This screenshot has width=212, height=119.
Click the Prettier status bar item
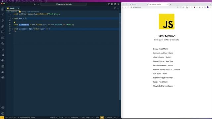[109, 118]
